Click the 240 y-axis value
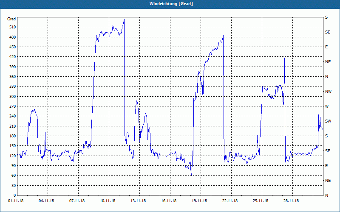Viewport: 340px width, 212px height. pyautogui.click(x=13, y=116)
